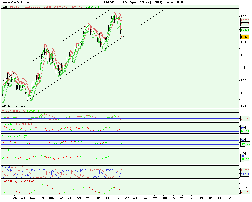Click the 1,28 price axis label
This screenshot has height=202, width=252.
[x=243, y=80]
